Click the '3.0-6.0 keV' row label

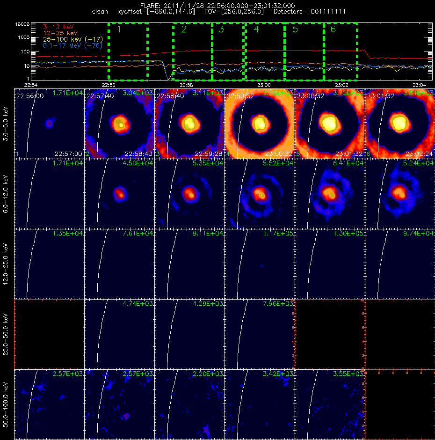coord(6,124)
